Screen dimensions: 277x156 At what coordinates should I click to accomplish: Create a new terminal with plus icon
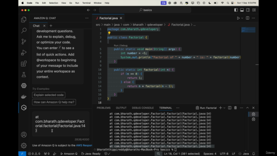click(x=220, y=108)
